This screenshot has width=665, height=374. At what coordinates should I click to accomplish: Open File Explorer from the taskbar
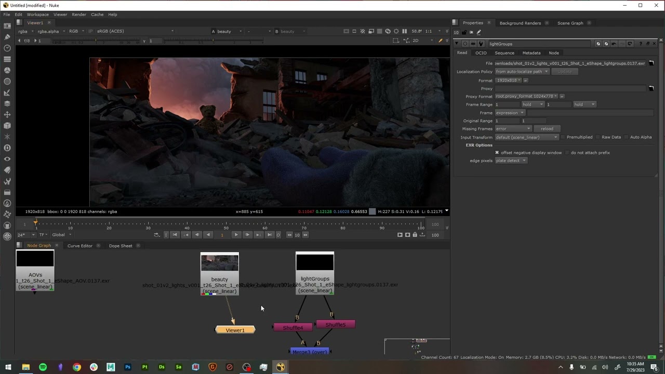[25, 367]
